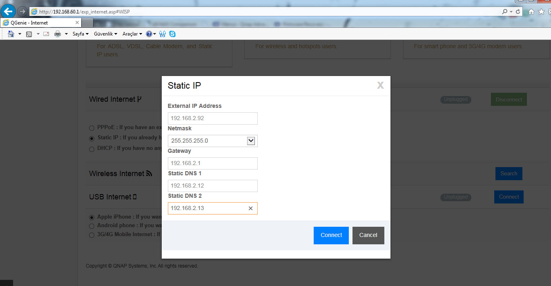Screen dimensions: 551x286
Task: Close Static IP dialog with X
Action: (x=380, y=85)
